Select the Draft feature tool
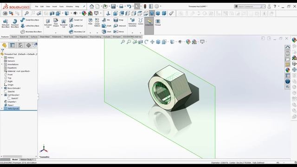The width and height of the screenshot is (297, 167). tap(106, 26)
